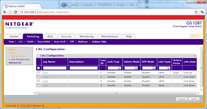Check the box for LAG2

tap(38, 77)
